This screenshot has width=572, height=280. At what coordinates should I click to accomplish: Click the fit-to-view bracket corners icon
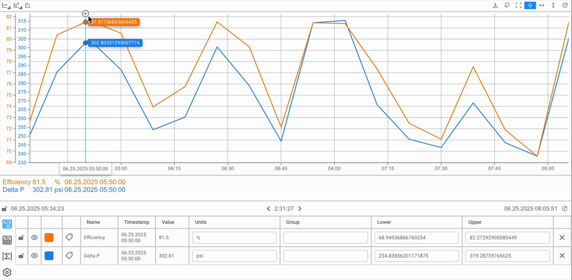(519, 5)
